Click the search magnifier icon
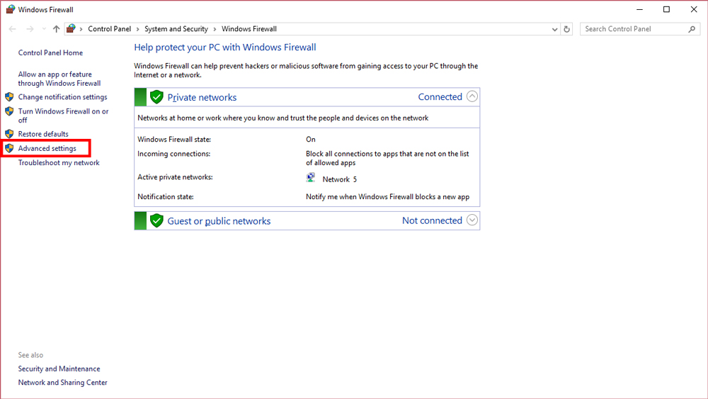The image size is (708, 399). 692,29
